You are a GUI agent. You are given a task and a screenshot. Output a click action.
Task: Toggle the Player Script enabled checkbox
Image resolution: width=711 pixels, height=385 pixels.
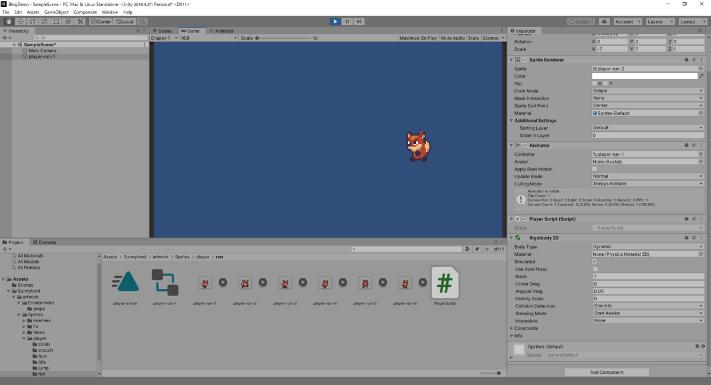pos(524,219)
